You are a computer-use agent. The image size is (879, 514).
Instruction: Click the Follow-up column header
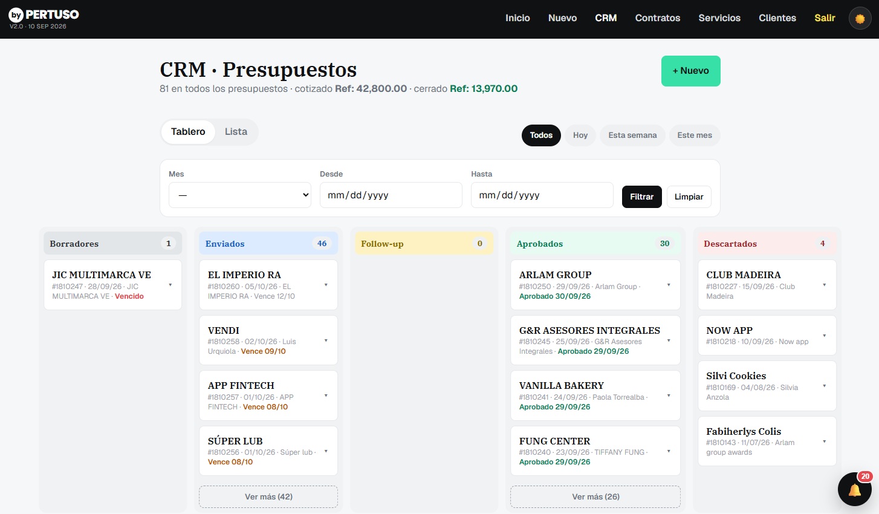pos(424,244)
